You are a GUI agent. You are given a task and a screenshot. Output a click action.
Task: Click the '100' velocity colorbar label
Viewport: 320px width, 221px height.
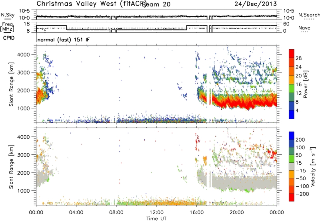tap(300, 147)
